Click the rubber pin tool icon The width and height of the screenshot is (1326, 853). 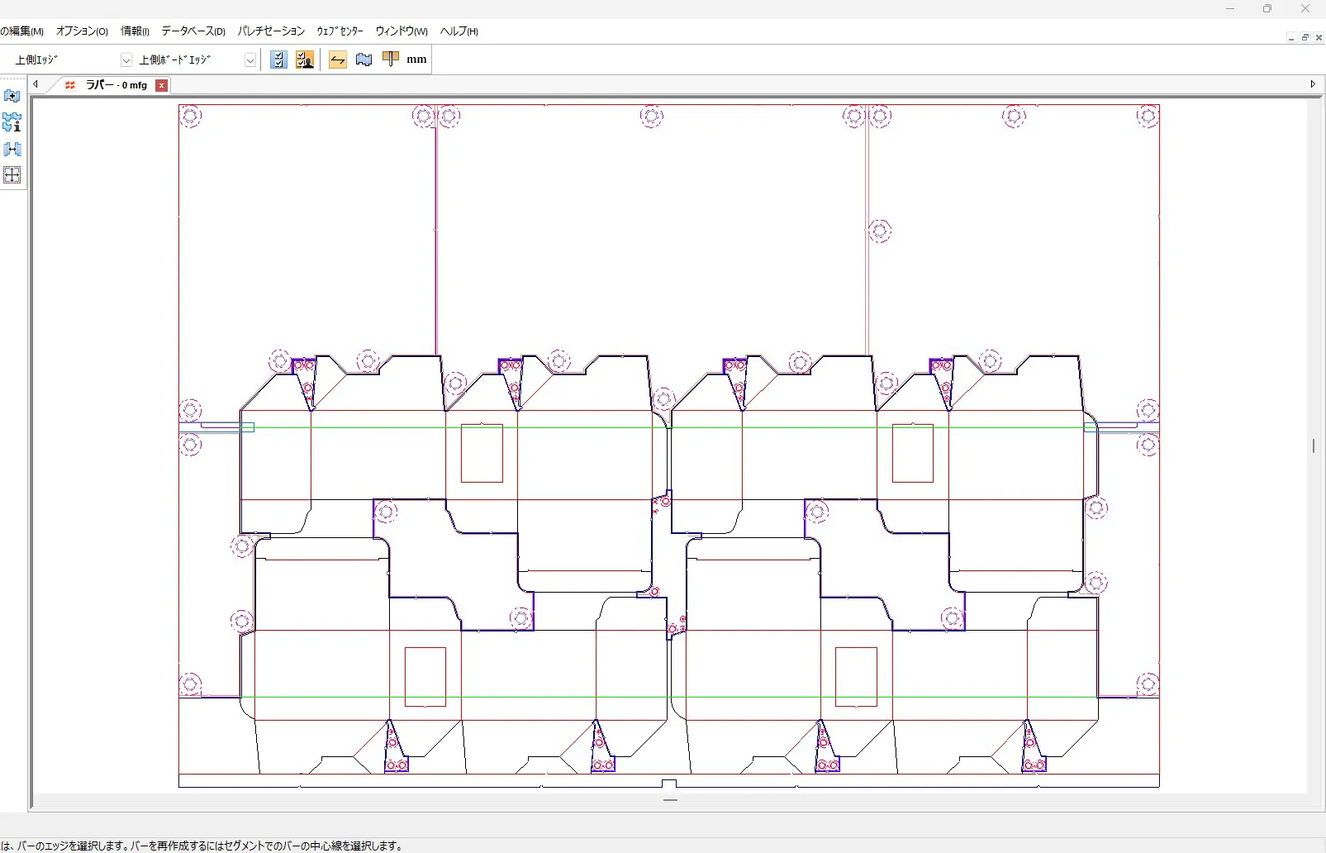pos(391,59)
